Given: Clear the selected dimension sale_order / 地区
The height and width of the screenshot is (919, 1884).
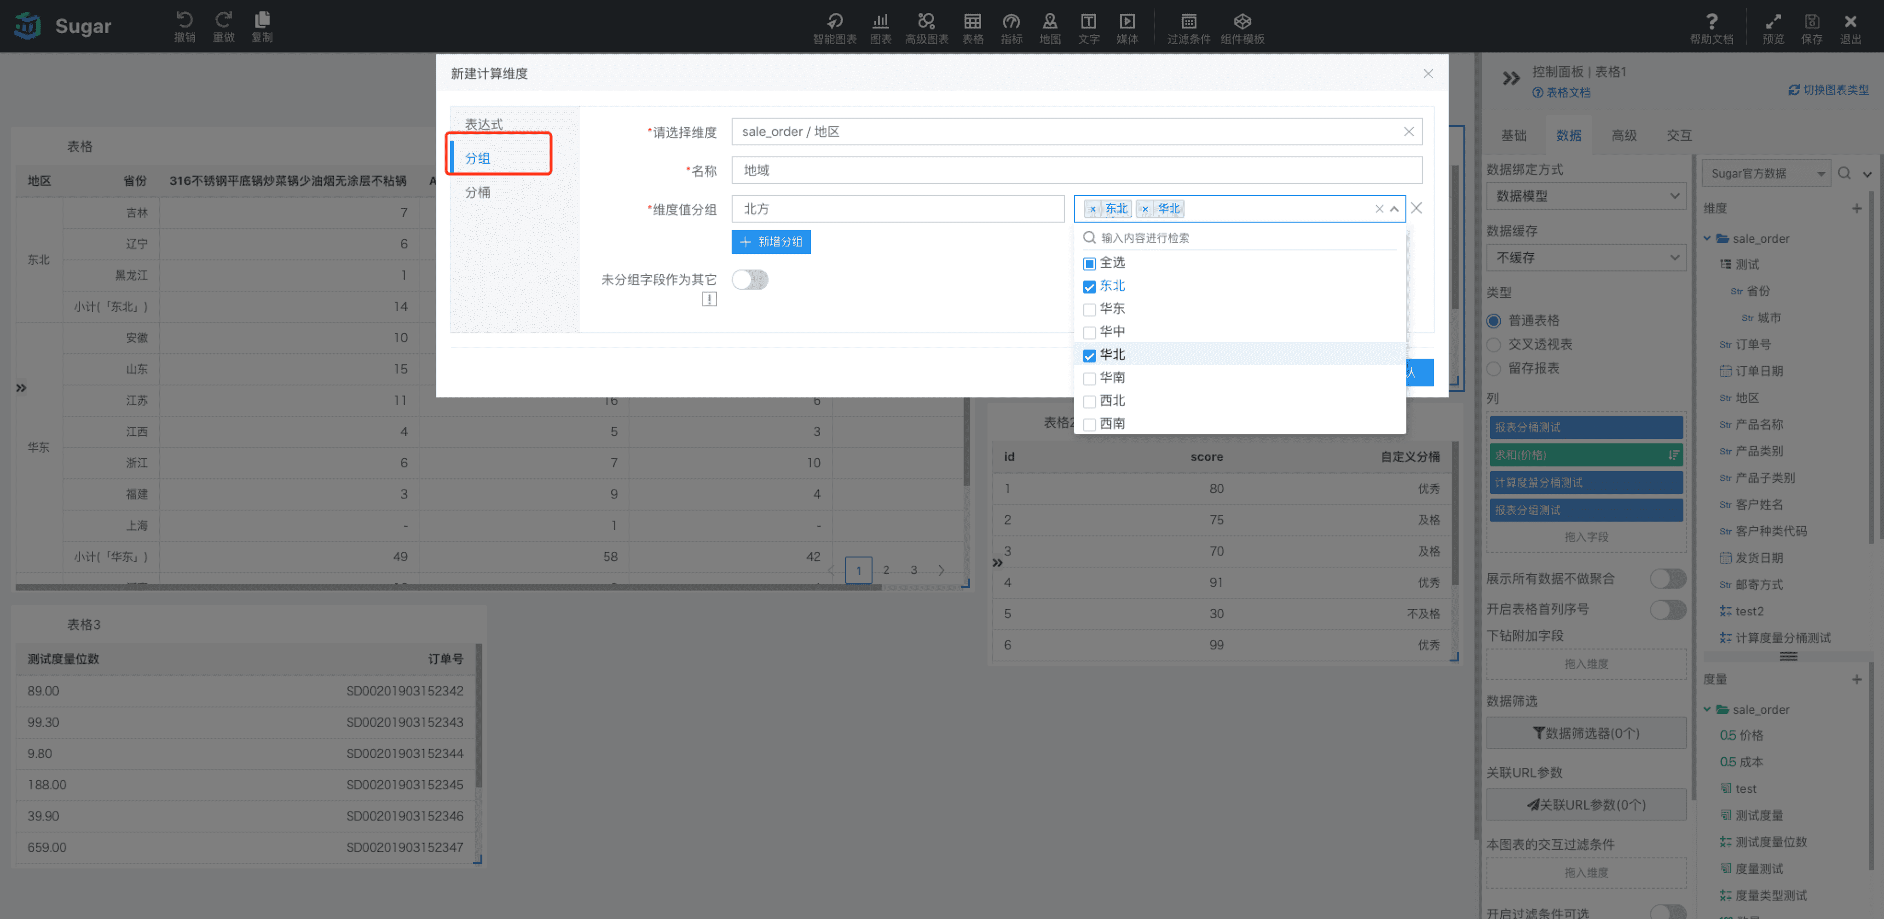Looking at the screenshot, I should click(1409, 132).
